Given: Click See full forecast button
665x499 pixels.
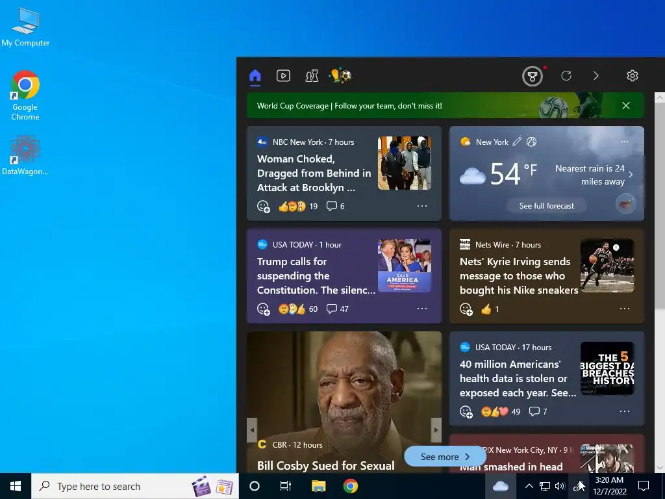Looking at the screenshot, I should point(547,206).
